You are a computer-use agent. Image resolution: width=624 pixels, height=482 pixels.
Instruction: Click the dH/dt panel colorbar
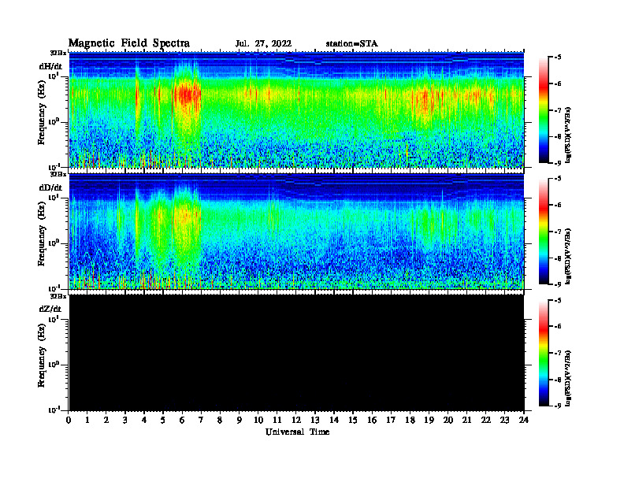544,109
